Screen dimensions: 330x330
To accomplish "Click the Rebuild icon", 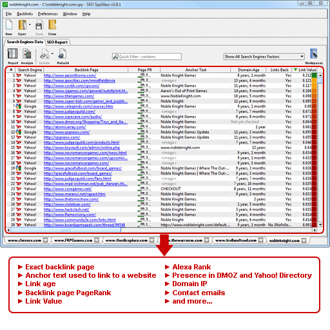I will 63,53.
